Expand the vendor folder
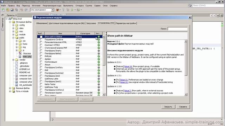Image resolution: width=225 pixels, height=126 pixels. point(13,60)
